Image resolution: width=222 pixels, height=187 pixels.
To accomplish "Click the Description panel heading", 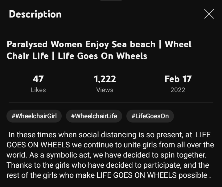I will pos(35,14).
